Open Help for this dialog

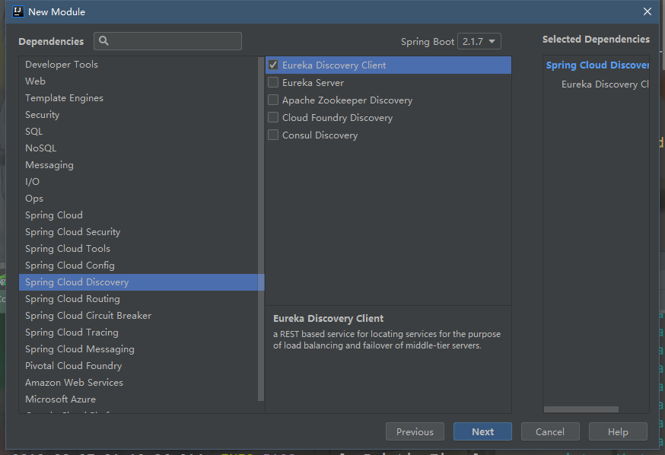(618, 431)
